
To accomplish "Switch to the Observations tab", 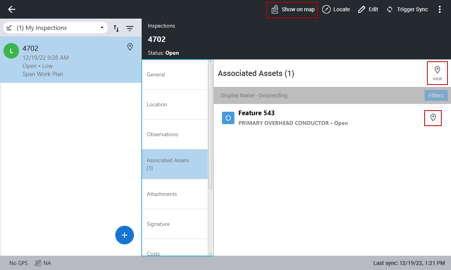I will pyautogui.click(x=175, y=134).
